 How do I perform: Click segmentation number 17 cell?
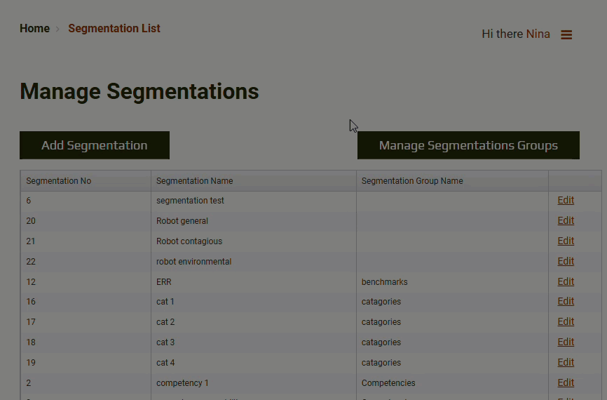(x=86, y=322)
